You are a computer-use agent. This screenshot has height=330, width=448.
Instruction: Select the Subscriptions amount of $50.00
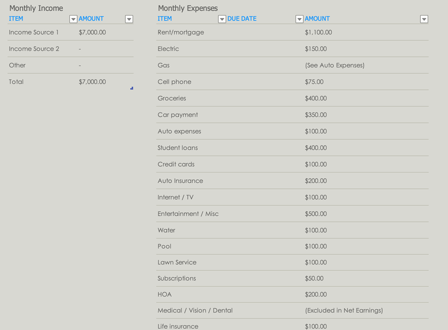(314, 279)
